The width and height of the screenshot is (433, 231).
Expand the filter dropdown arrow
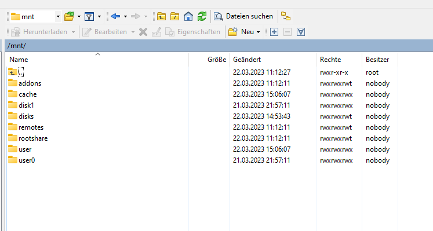pyautogui.click(x=100, y=17)
